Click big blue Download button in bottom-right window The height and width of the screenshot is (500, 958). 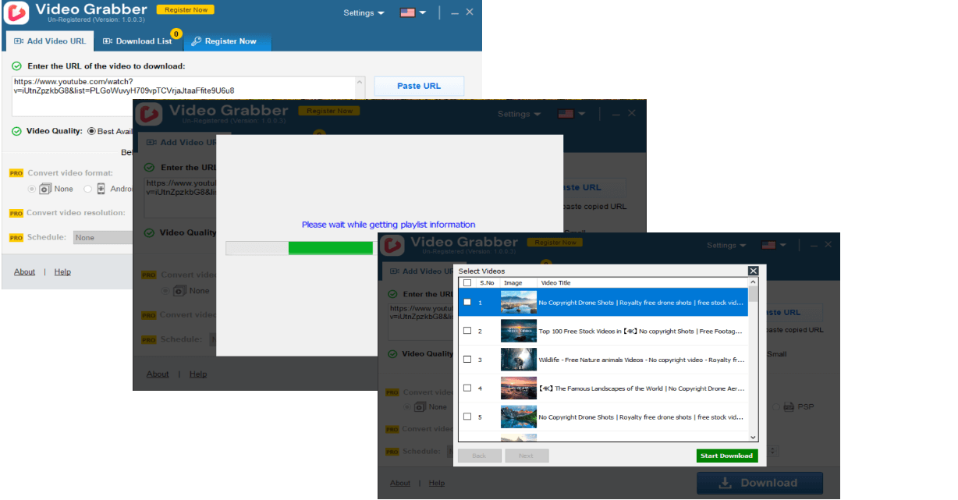[759, 483]
